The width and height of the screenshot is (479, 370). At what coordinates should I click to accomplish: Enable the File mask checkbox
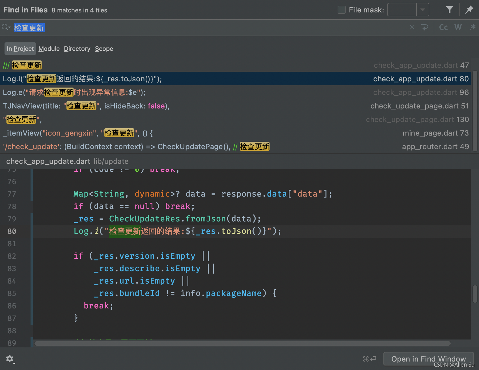pyautogui.click(x=342, y=10)
